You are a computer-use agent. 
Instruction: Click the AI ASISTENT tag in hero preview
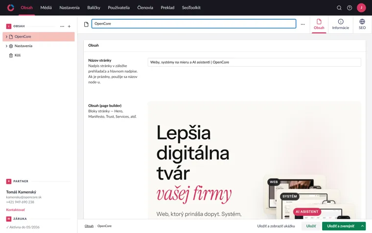pyautogui.click(x=307, y=211)
